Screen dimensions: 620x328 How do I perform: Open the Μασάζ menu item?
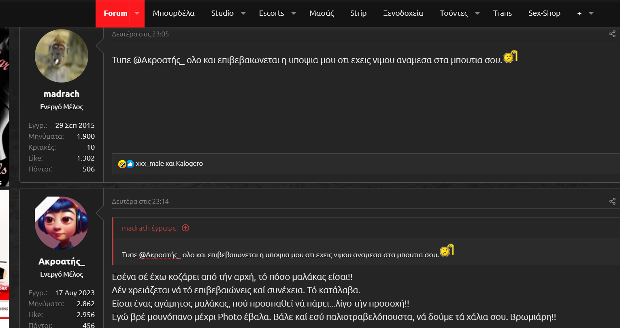tap(322, 13)
